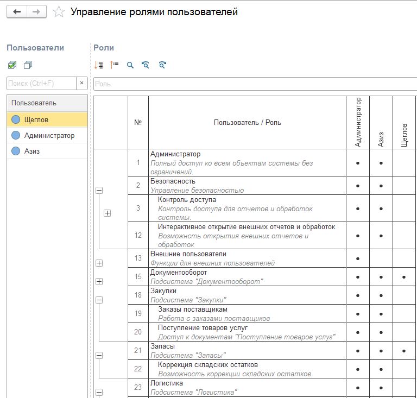The image size is (417, 398).
Task: Select the Администратор role row
Action: click(248, 163)
